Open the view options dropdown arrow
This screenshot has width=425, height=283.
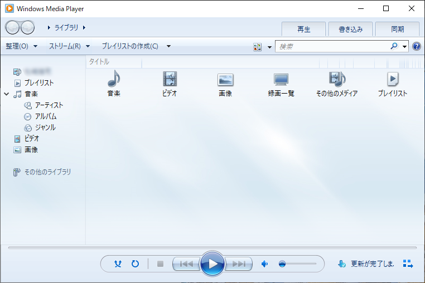coord(269,47)
